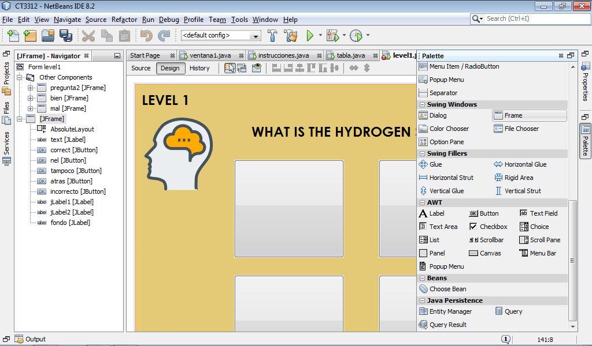
Task: Select Entity Manager in Java Persistence
Action: [446, 311]
